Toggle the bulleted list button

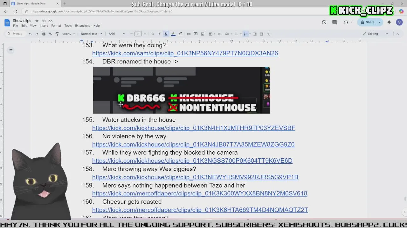pos(236,34)
